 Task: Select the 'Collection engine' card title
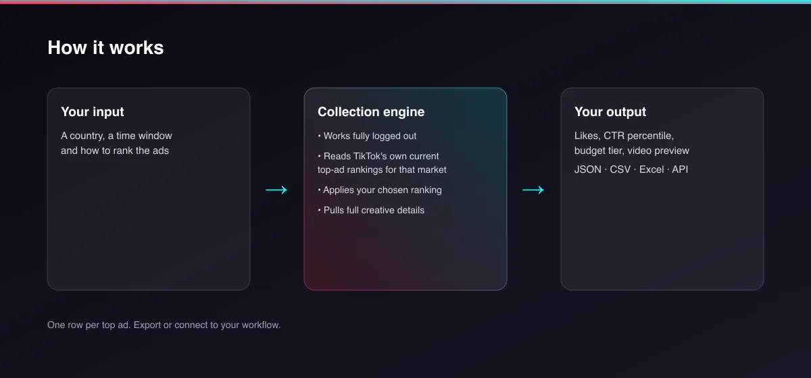click(371, 112)
